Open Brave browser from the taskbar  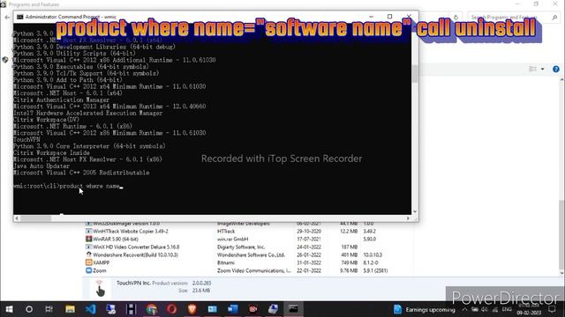[x=192, y=309]
